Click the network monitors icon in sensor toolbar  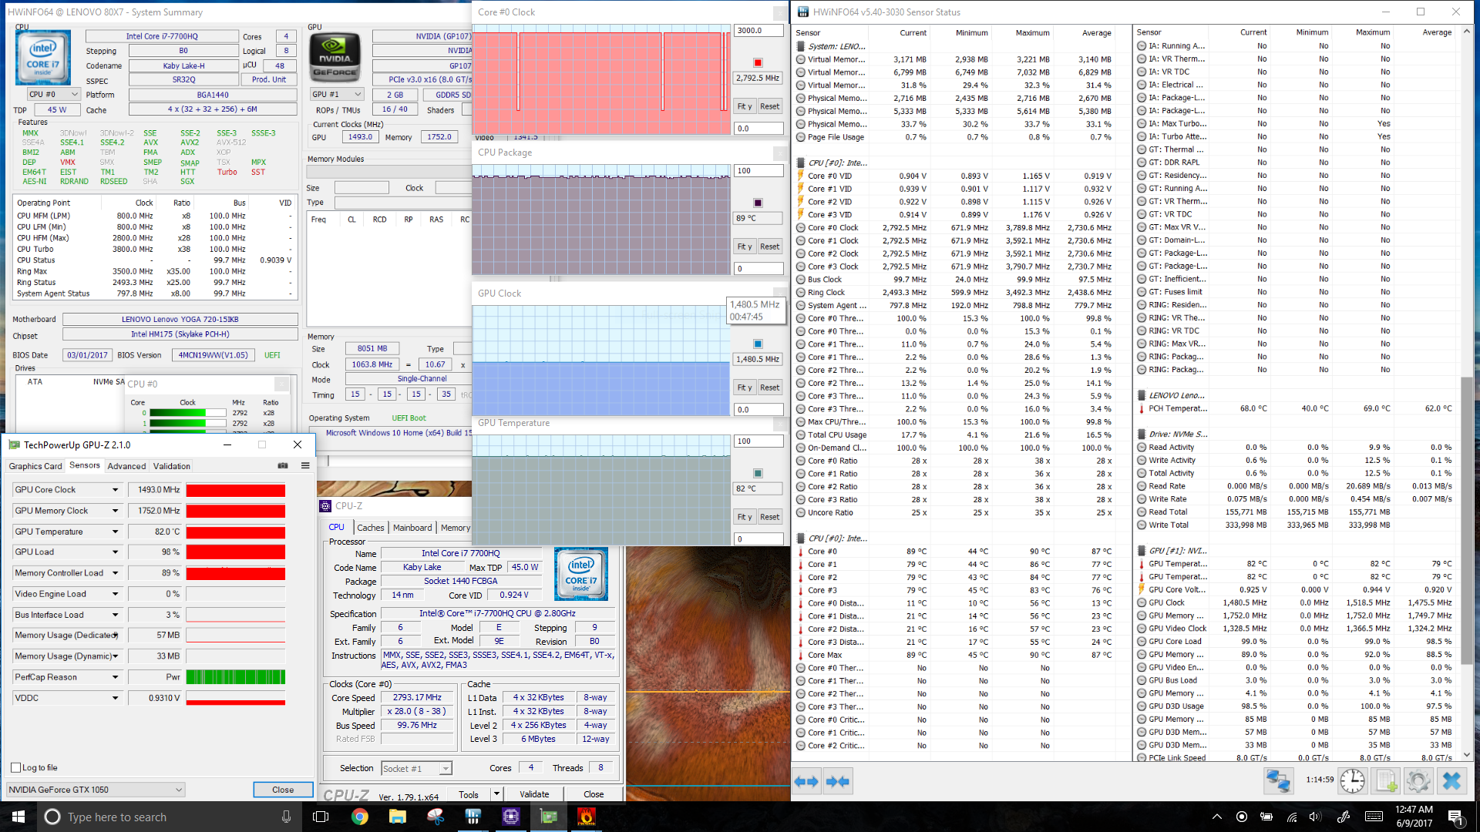point(1277,781)
